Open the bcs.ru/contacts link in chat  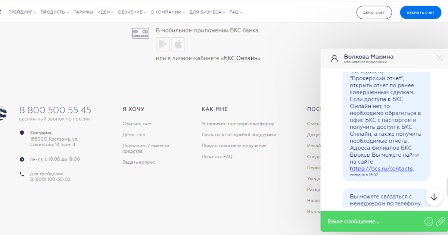coord(381,169)
